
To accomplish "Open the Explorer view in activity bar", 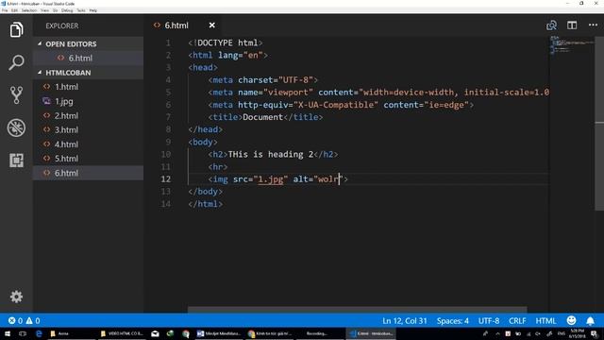I will click(x=16, y=29).
